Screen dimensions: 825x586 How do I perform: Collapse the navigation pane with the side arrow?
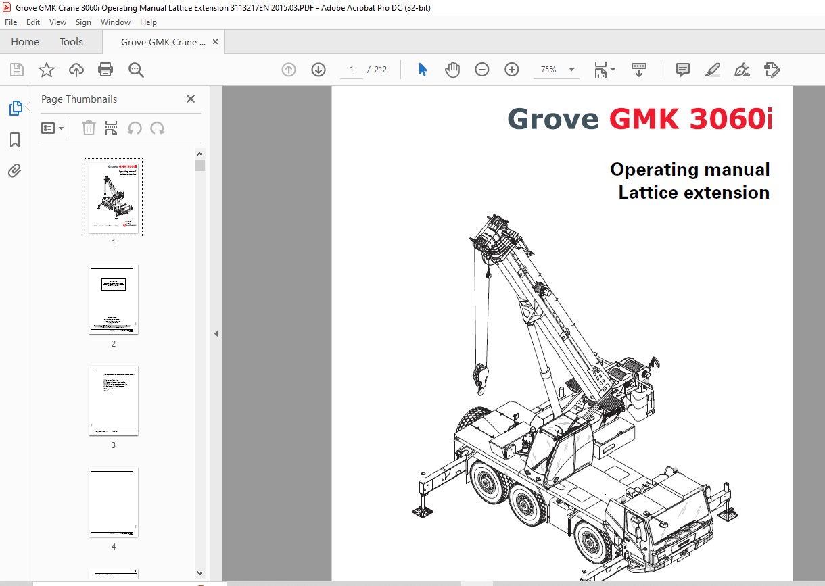tap(216, 333)
